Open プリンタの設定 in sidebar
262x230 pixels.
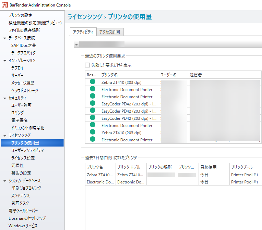pos(20,15)
